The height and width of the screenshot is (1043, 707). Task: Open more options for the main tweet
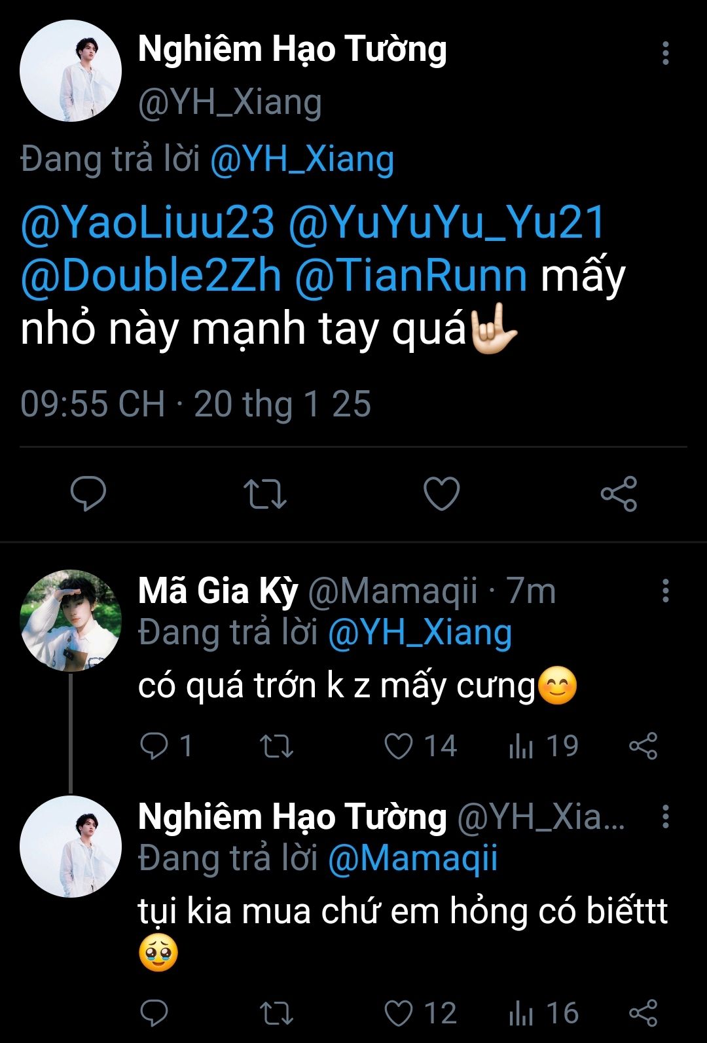(x=665, y=53)
